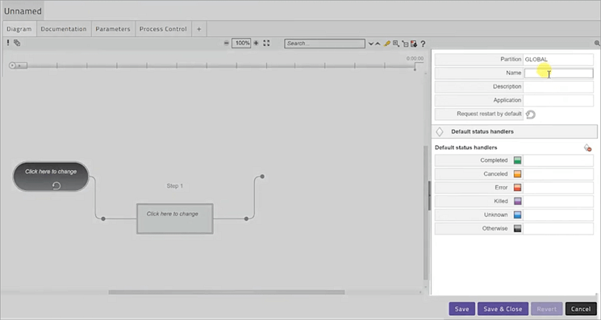The height and width of the screenshot is (320, 601).
Task: Click the yellow highlighter icon
Action: [387, 44]
